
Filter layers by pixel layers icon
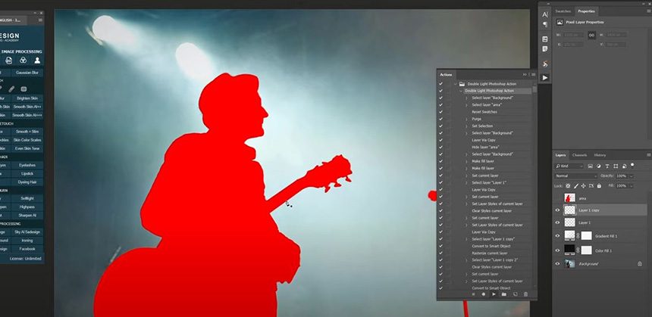[x=591, y=166]
